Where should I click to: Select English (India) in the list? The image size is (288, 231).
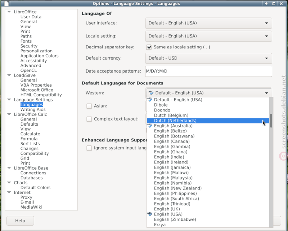[208, 157]
